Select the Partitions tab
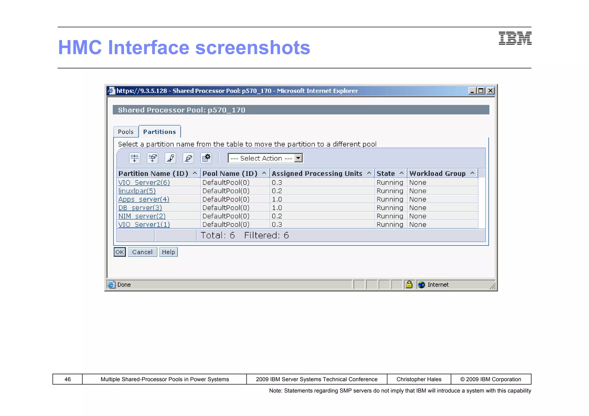The height and width of the screenshot is (416, 589). (x=160, y=131)
